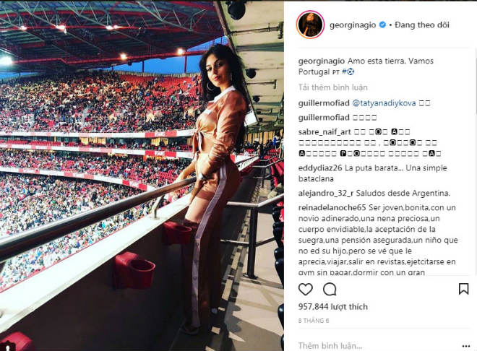Like the post with heart icon
This screenshot has width=477, height=351.
pos(306,290)
